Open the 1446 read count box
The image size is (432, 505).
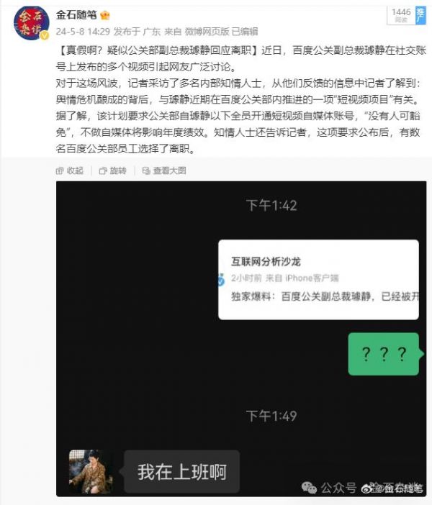[401, 15]
